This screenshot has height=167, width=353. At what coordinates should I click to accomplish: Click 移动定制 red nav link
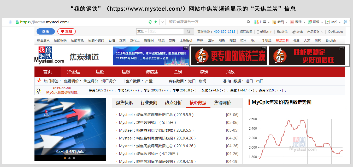(x=282, y=41)
